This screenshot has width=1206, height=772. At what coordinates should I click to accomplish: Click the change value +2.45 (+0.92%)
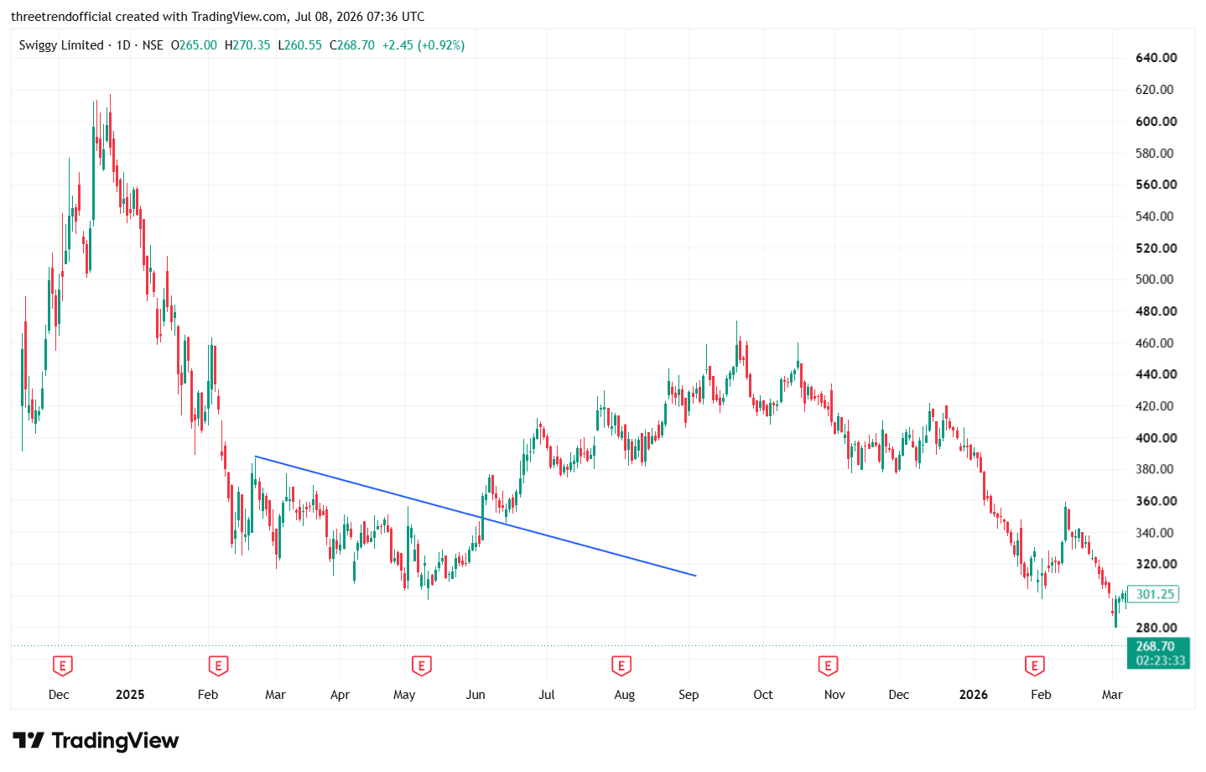click(x=424, y=45)
